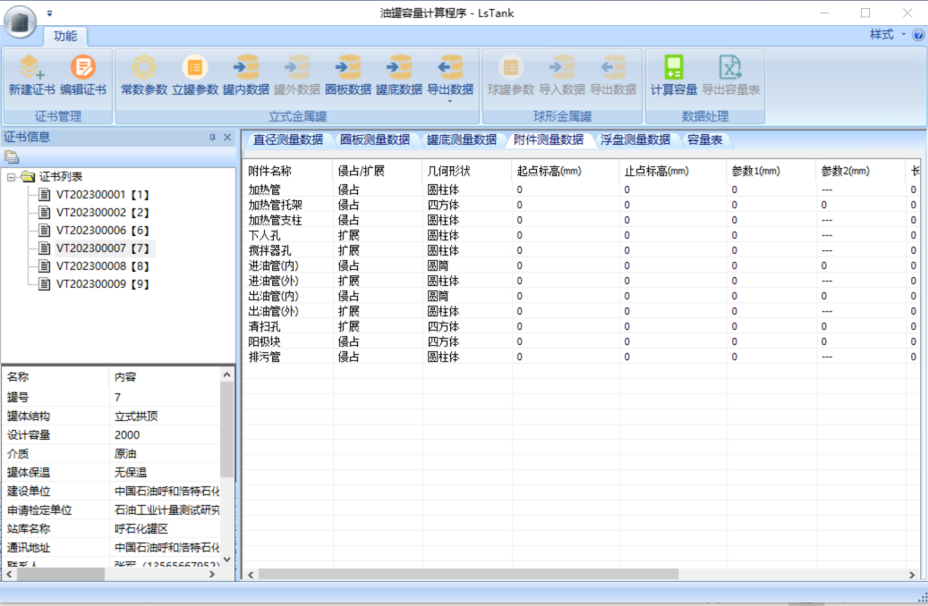928x606 pixels.
Task: Open the help question mark icon
Action: (918, 35)
